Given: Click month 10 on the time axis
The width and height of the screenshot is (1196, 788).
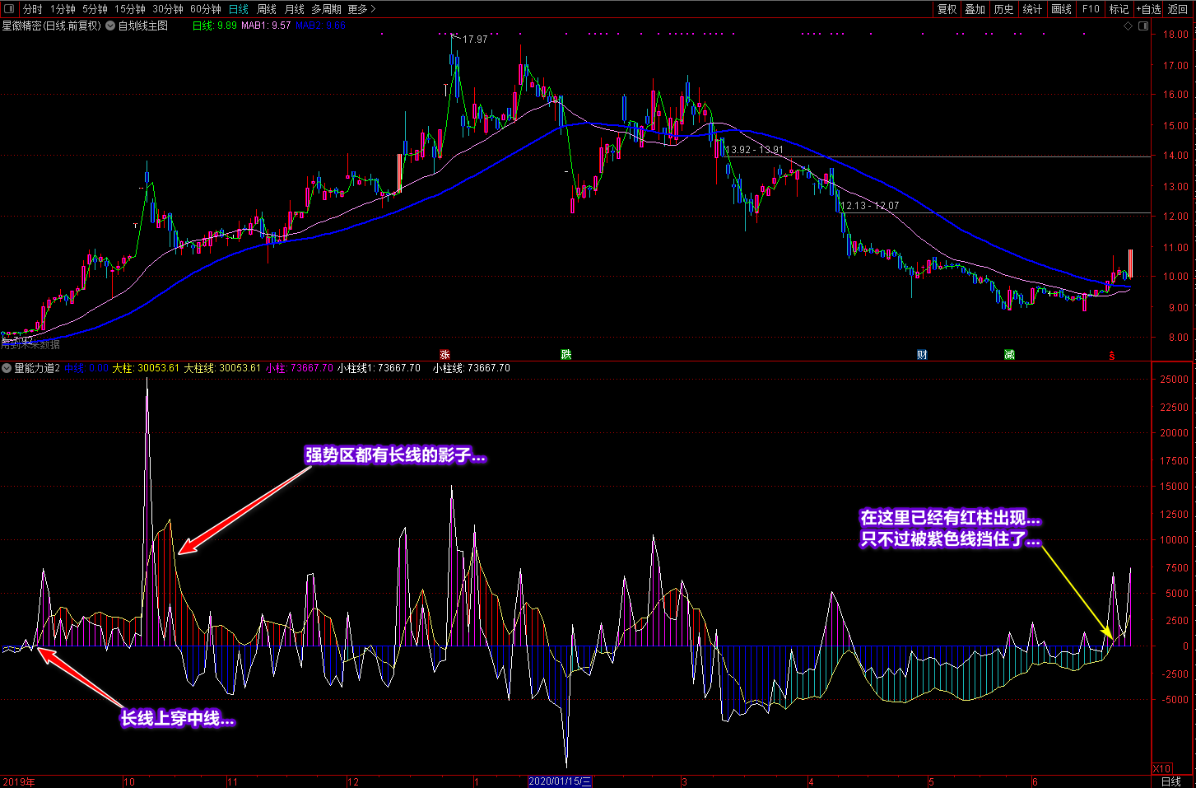Looking at the screenshot, I should click(129, 782).
